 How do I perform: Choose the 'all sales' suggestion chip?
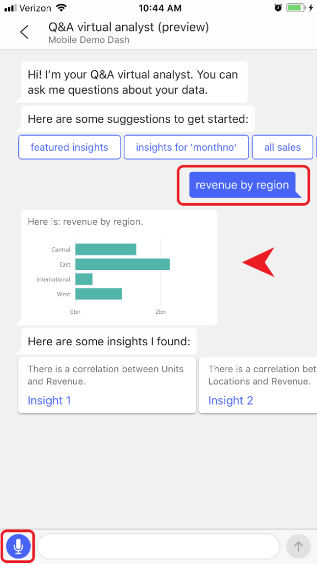[282, 147]
